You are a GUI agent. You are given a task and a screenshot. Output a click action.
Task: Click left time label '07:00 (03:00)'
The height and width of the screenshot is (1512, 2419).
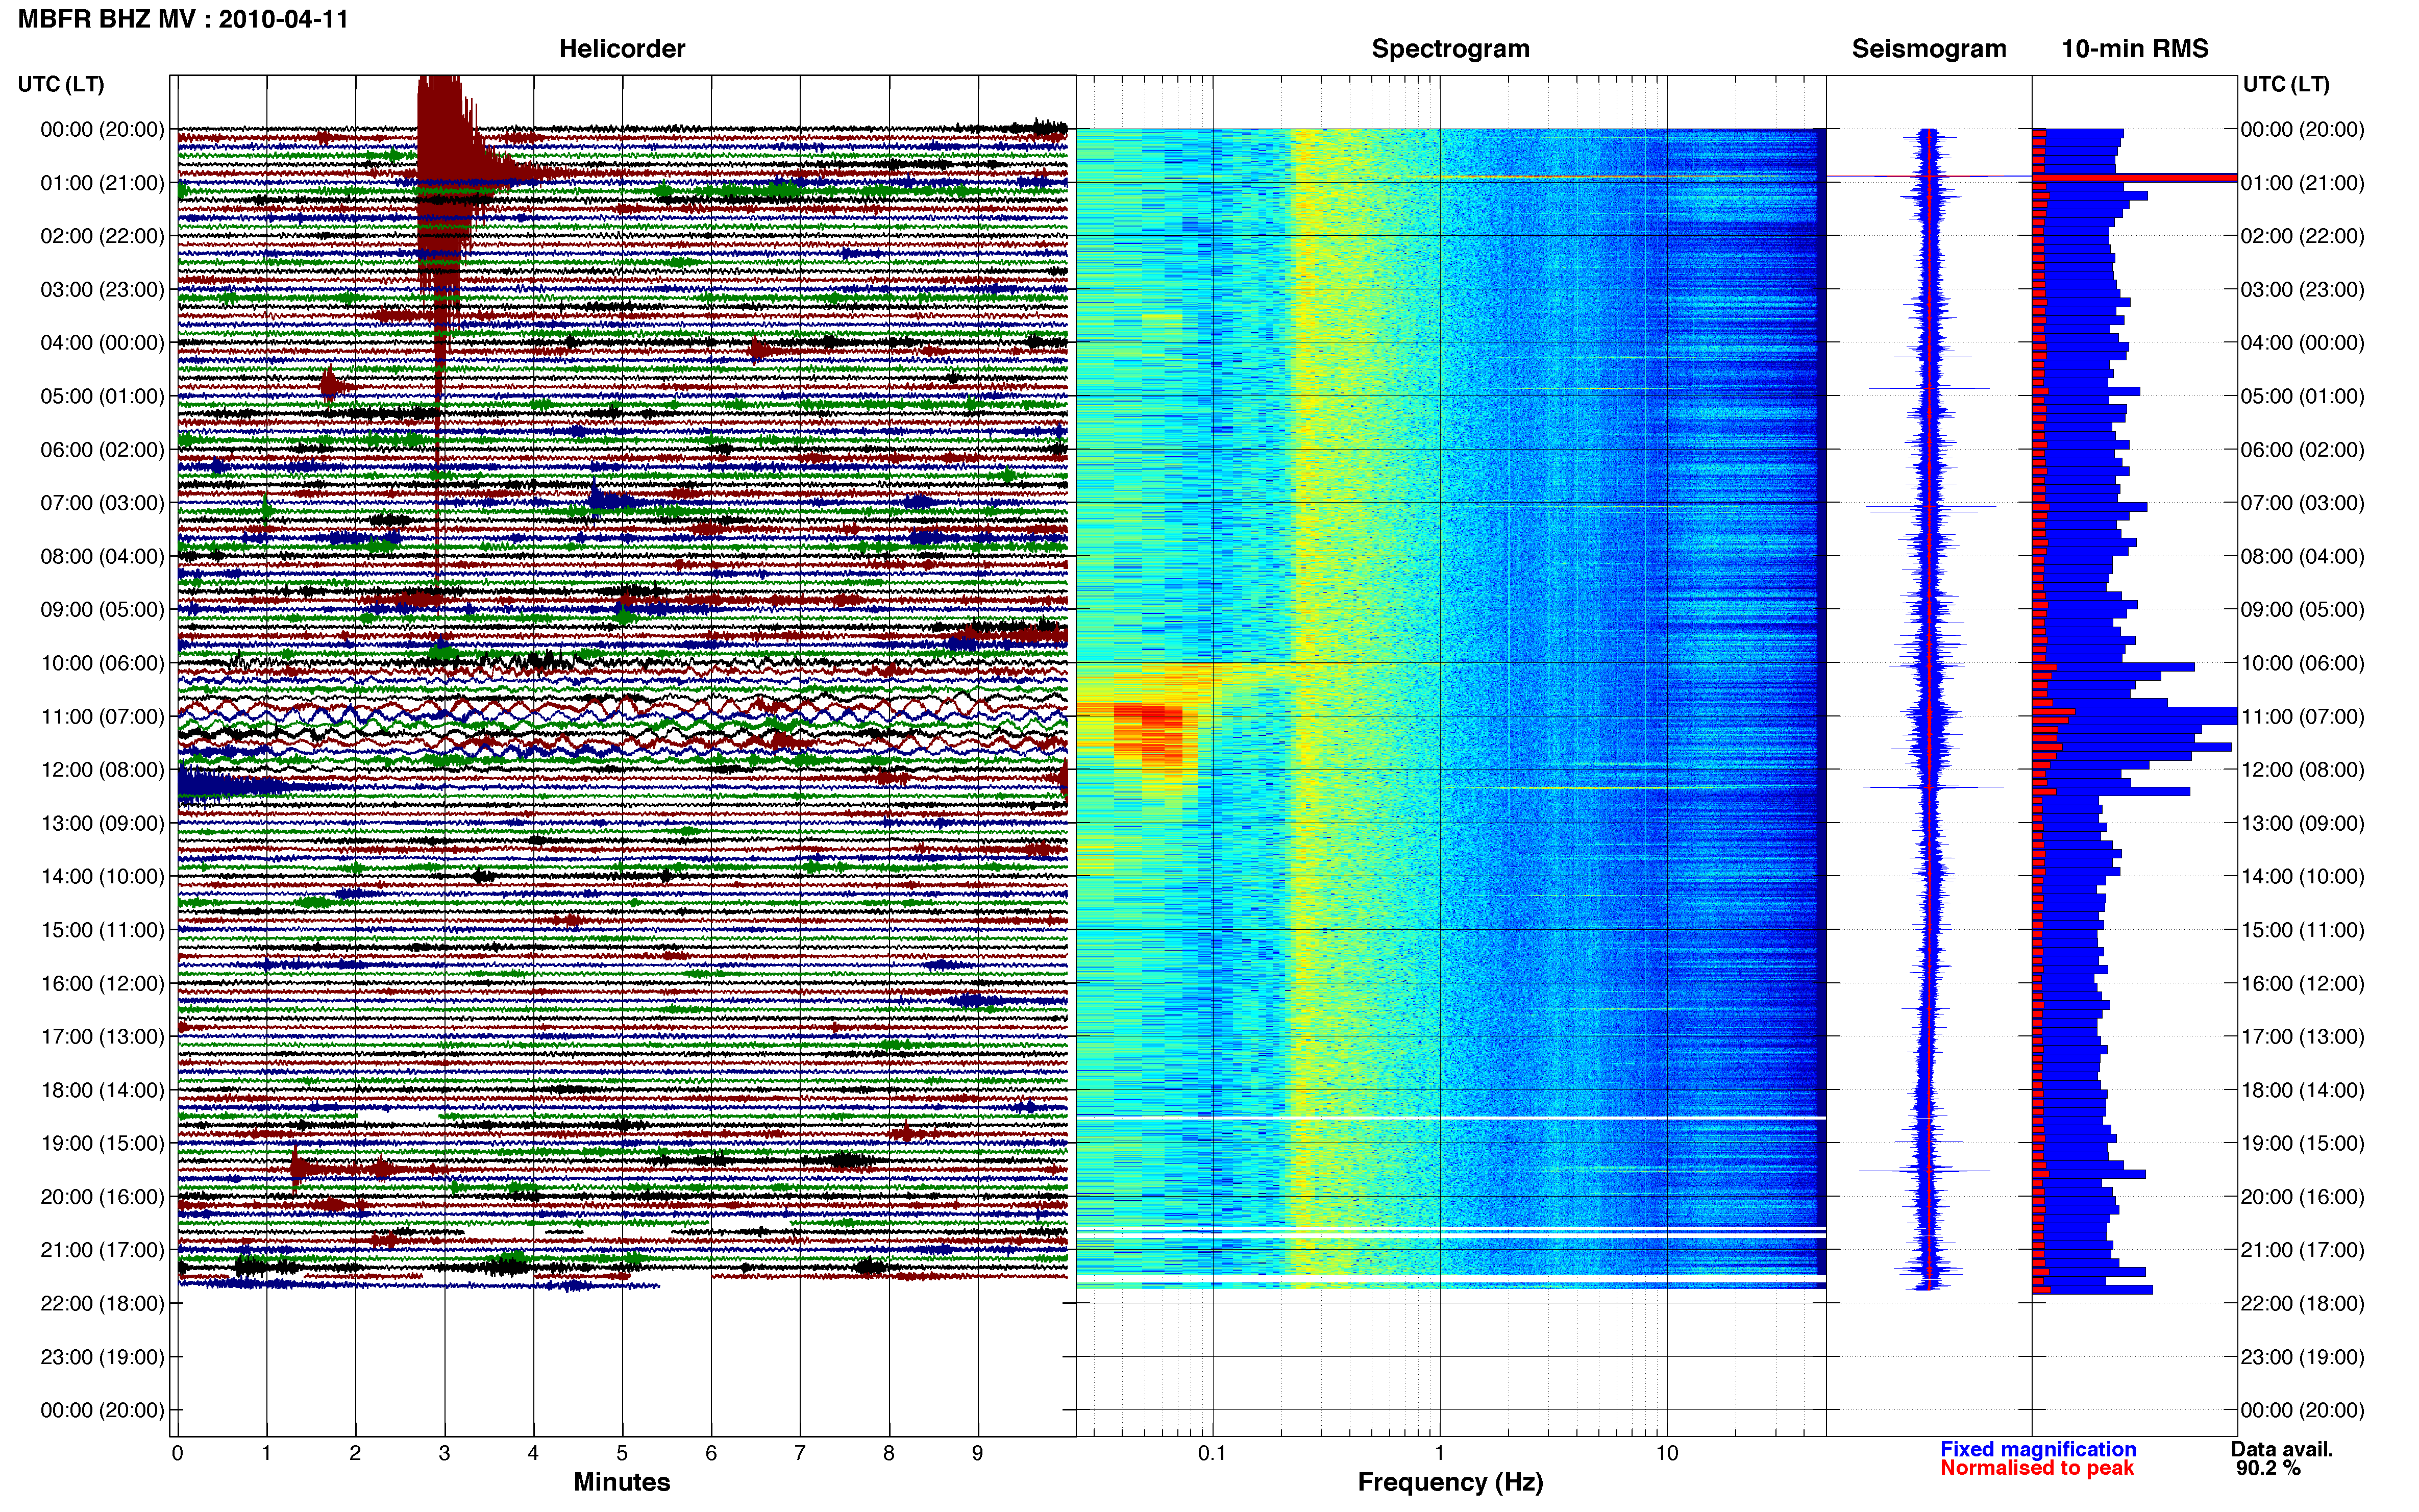102,503
